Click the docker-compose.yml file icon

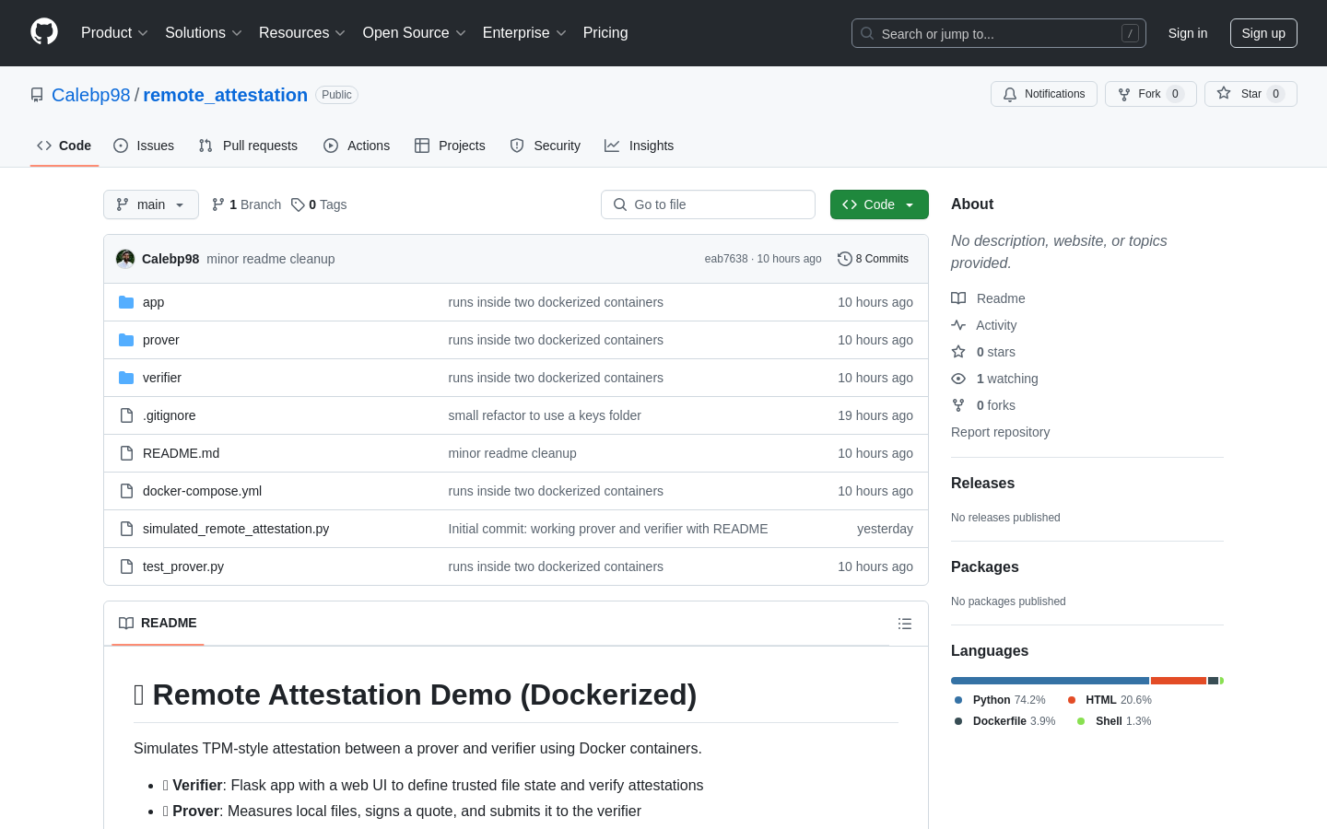[126, 491]
